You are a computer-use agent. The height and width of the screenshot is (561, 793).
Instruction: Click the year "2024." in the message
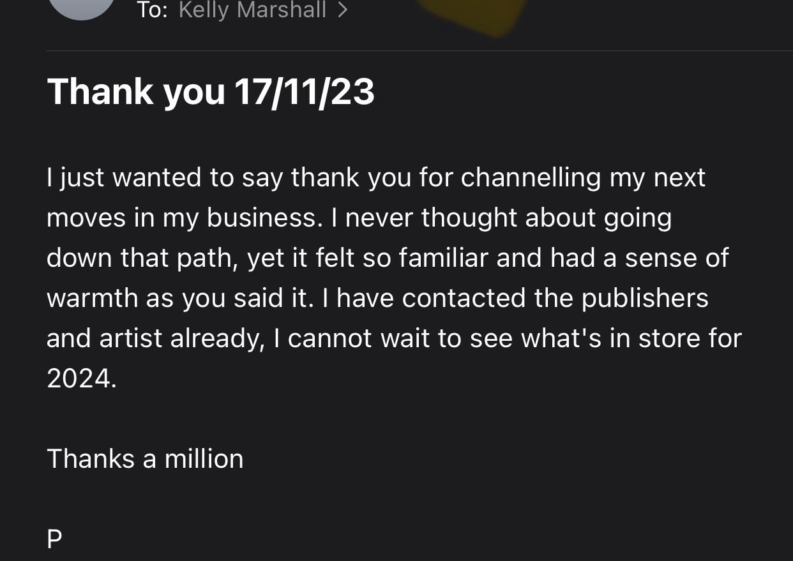click(82, 378)
